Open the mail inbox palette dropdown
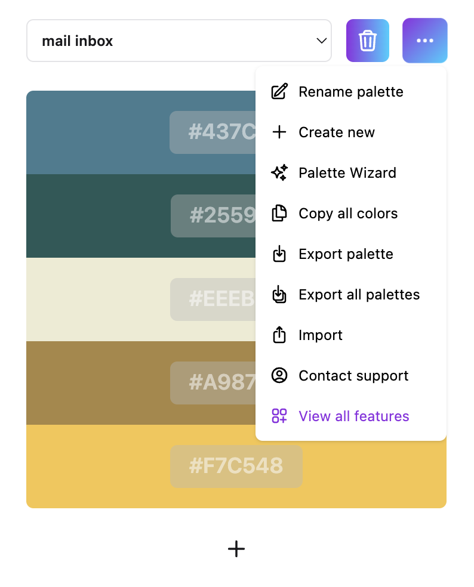Image resolution: width=474 pixels, height=587 pixels. 179,41
